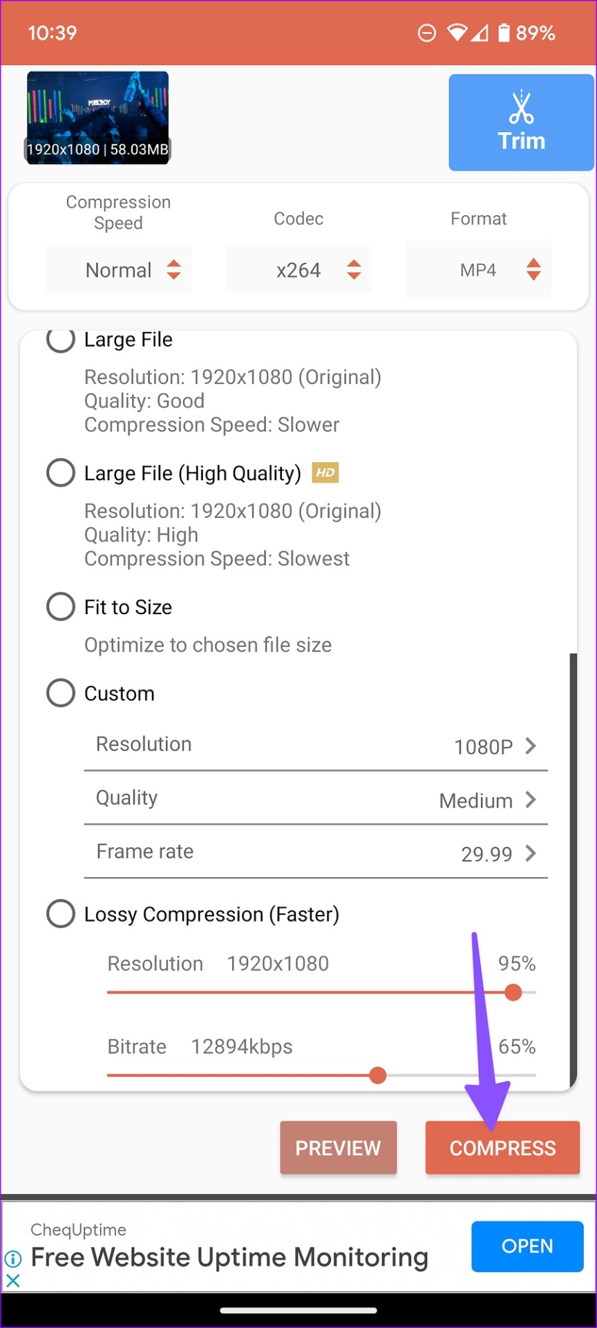Open the Quality Medium setting
This screenshot has width=597, height=1328.
click(x=316, y=799)
